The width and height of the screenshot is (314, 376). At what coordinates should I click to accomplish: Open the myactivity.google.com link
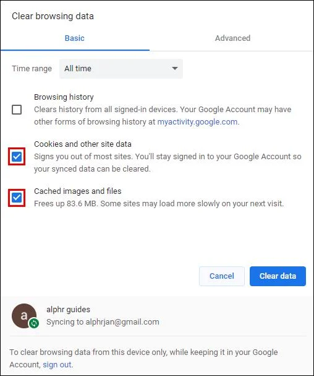(197, 122)
